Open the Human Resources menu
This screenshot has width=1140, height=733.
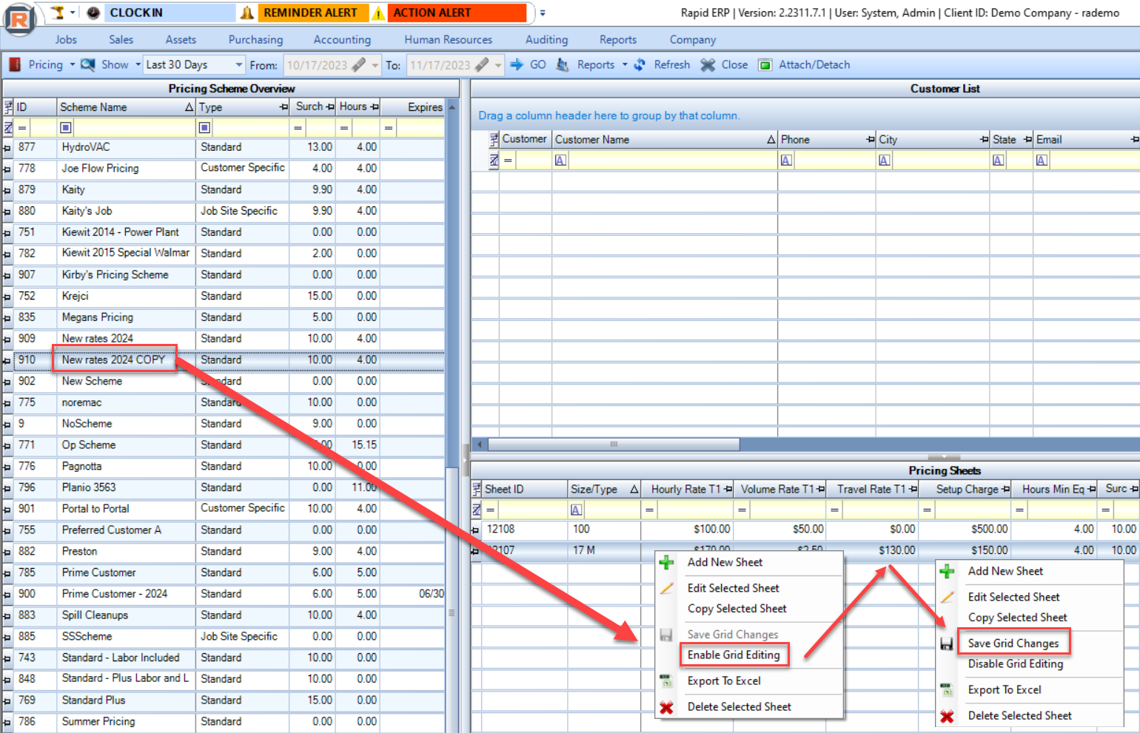pos(449,40)
